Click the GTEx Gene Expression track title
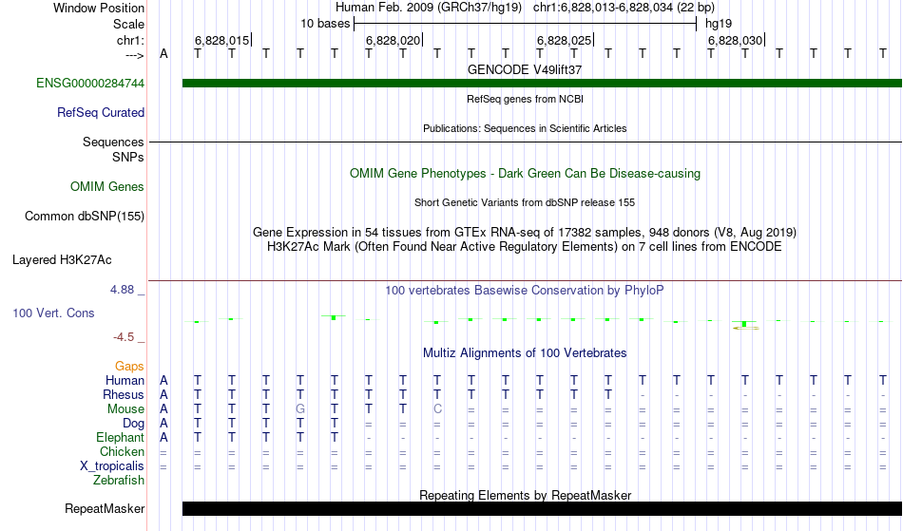 (525, 233)
